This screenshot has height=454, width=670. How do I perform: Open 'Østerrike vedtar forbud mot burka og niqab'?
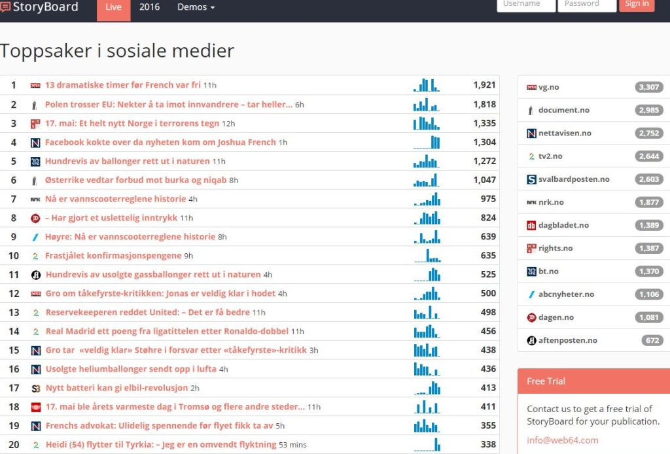pyautogui.click(x=135, y=181)
